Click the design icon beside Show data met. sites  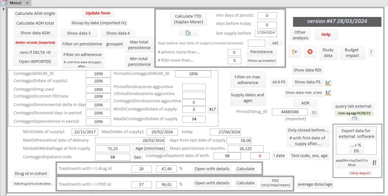click(329, 92)
